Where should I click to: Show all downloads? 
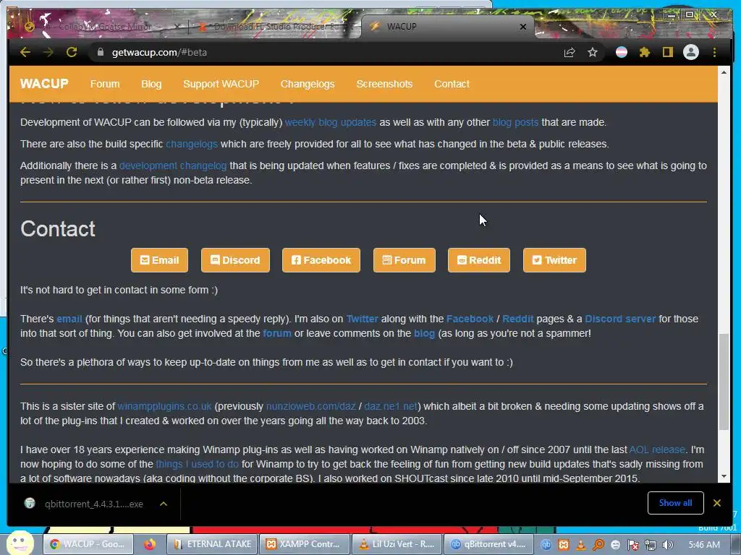tap(675, 503)
